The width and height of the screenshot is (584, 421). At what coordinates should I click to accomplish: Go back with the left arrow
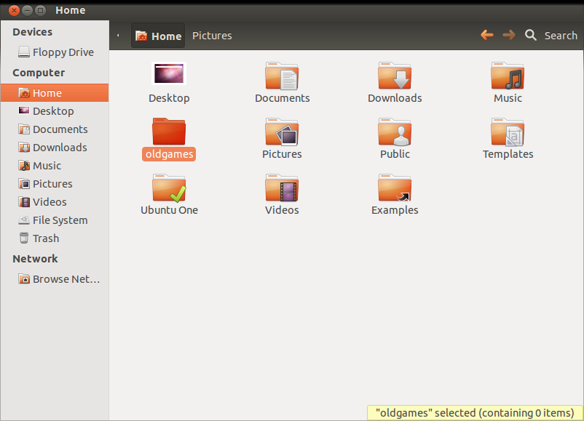pos(487,35)
